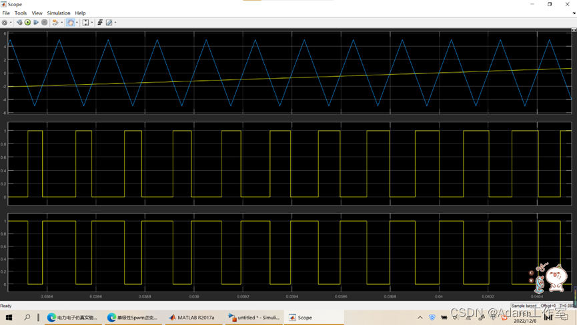Open the Tools menu
This screenshot has height=325, width=577.
(x=21, y=13)
